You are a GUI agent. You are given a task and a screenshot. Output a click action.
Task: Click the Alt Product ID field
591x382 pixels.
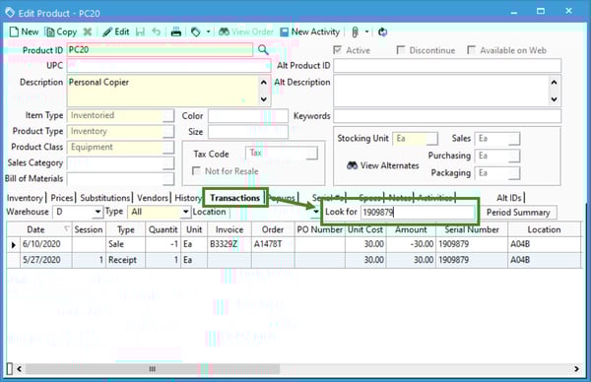pos(447,66)
